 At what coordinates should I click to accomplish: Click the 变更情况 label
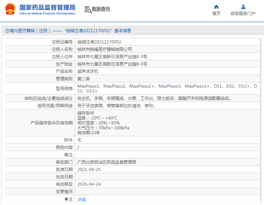click(x=64, y=192)
